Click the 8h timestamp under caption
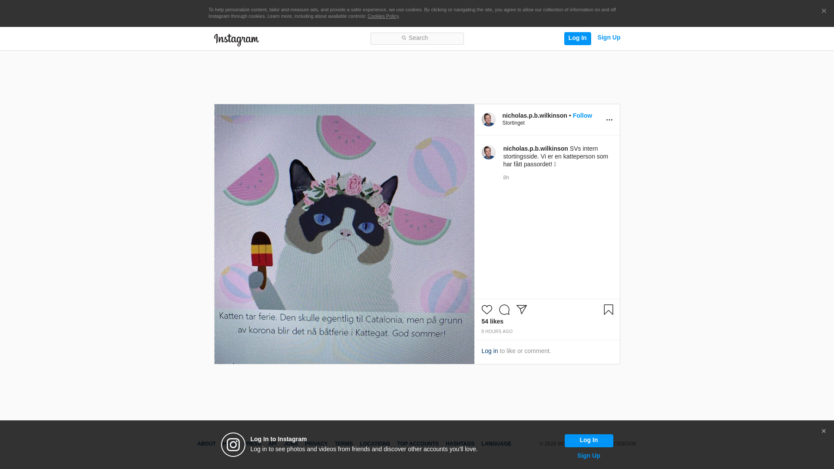The height and width of the screenshot is (469, 834). (506, 178)
